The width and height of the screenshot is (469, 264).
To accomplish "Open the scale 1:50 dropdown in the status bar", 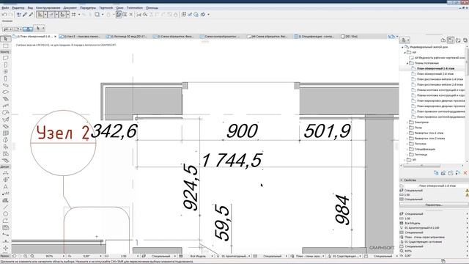I will pos(138,256).
